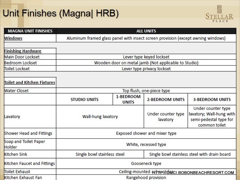Click the Unit Finishes slide title
240x180 pixels.
click(x=61, y=13)
